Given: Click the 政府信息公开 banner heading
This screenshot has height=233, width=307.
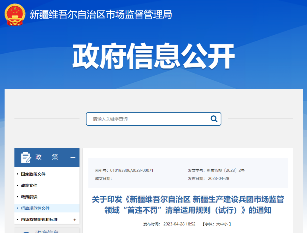Looking at the screenshot, I should click(x=153, y=56).
